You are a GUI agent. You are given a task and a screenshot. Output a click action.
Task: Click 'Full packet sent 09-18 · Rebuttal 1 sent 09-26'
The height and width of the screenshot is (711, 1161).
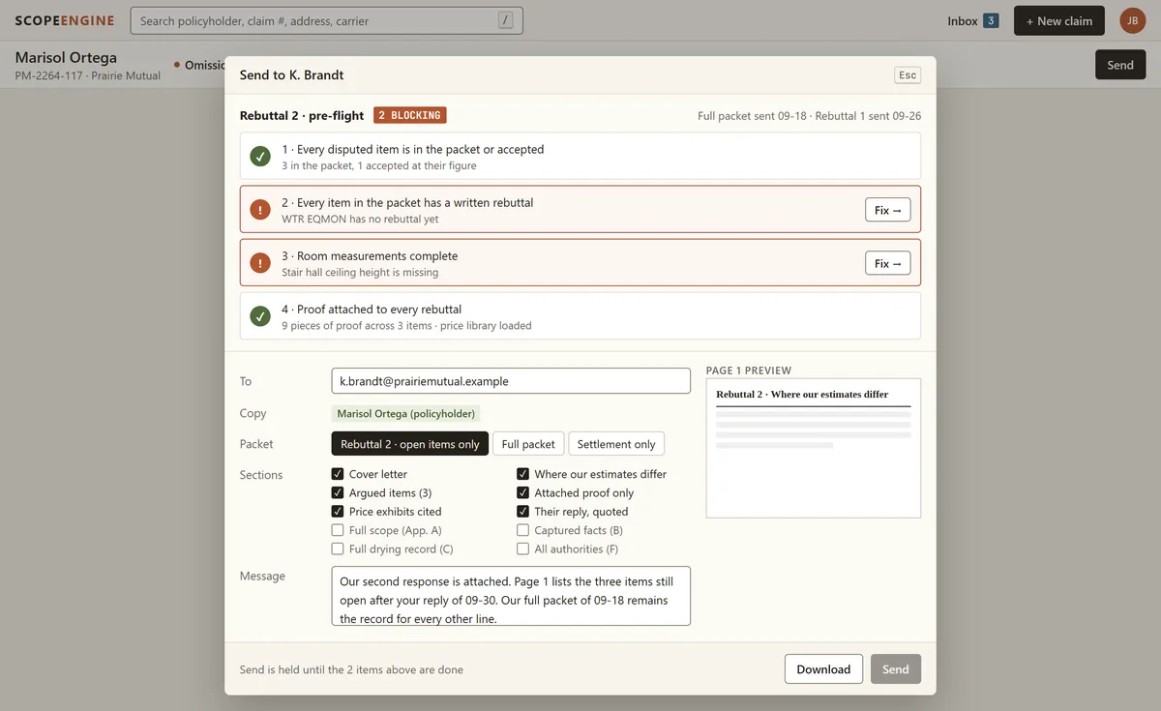click(x=809, y=116)
